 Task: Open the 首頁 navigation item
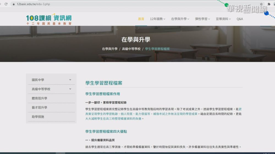pyautogui.click(x=141, y=19)
